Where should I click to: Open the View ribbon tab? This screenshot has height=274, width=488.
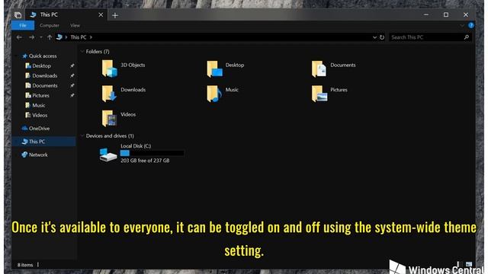(75, 25)
